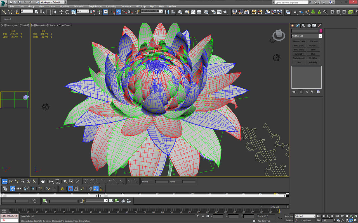
Task: Click the Macro2 tab
Action: point(8,19)
